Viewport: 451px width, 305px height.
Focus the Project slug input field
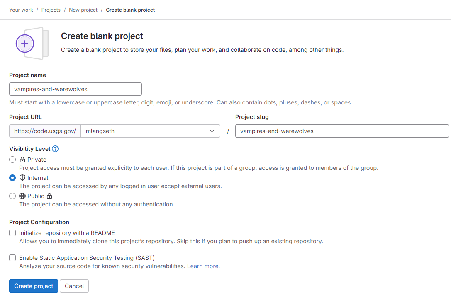(x=342, y=131)
